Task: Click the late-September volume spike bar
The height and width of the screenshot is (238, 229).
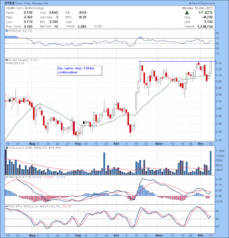Action: click(104, 164)
